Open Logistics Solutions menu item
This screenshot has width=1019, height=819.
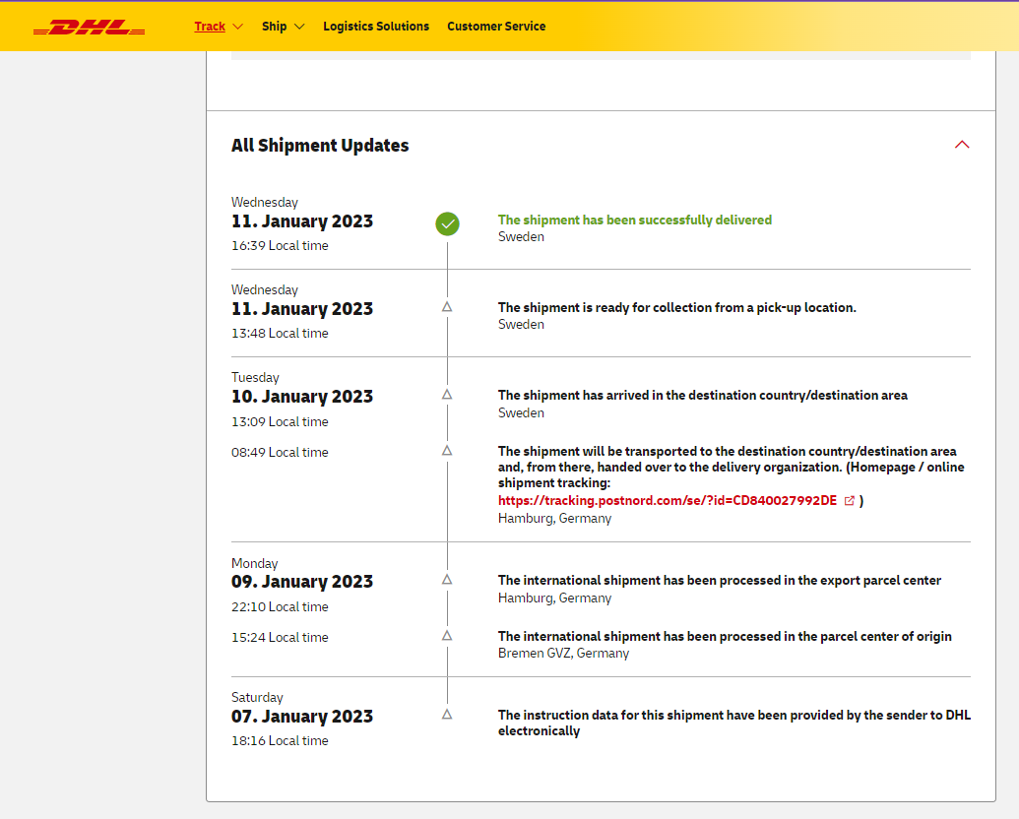[376, 27]
